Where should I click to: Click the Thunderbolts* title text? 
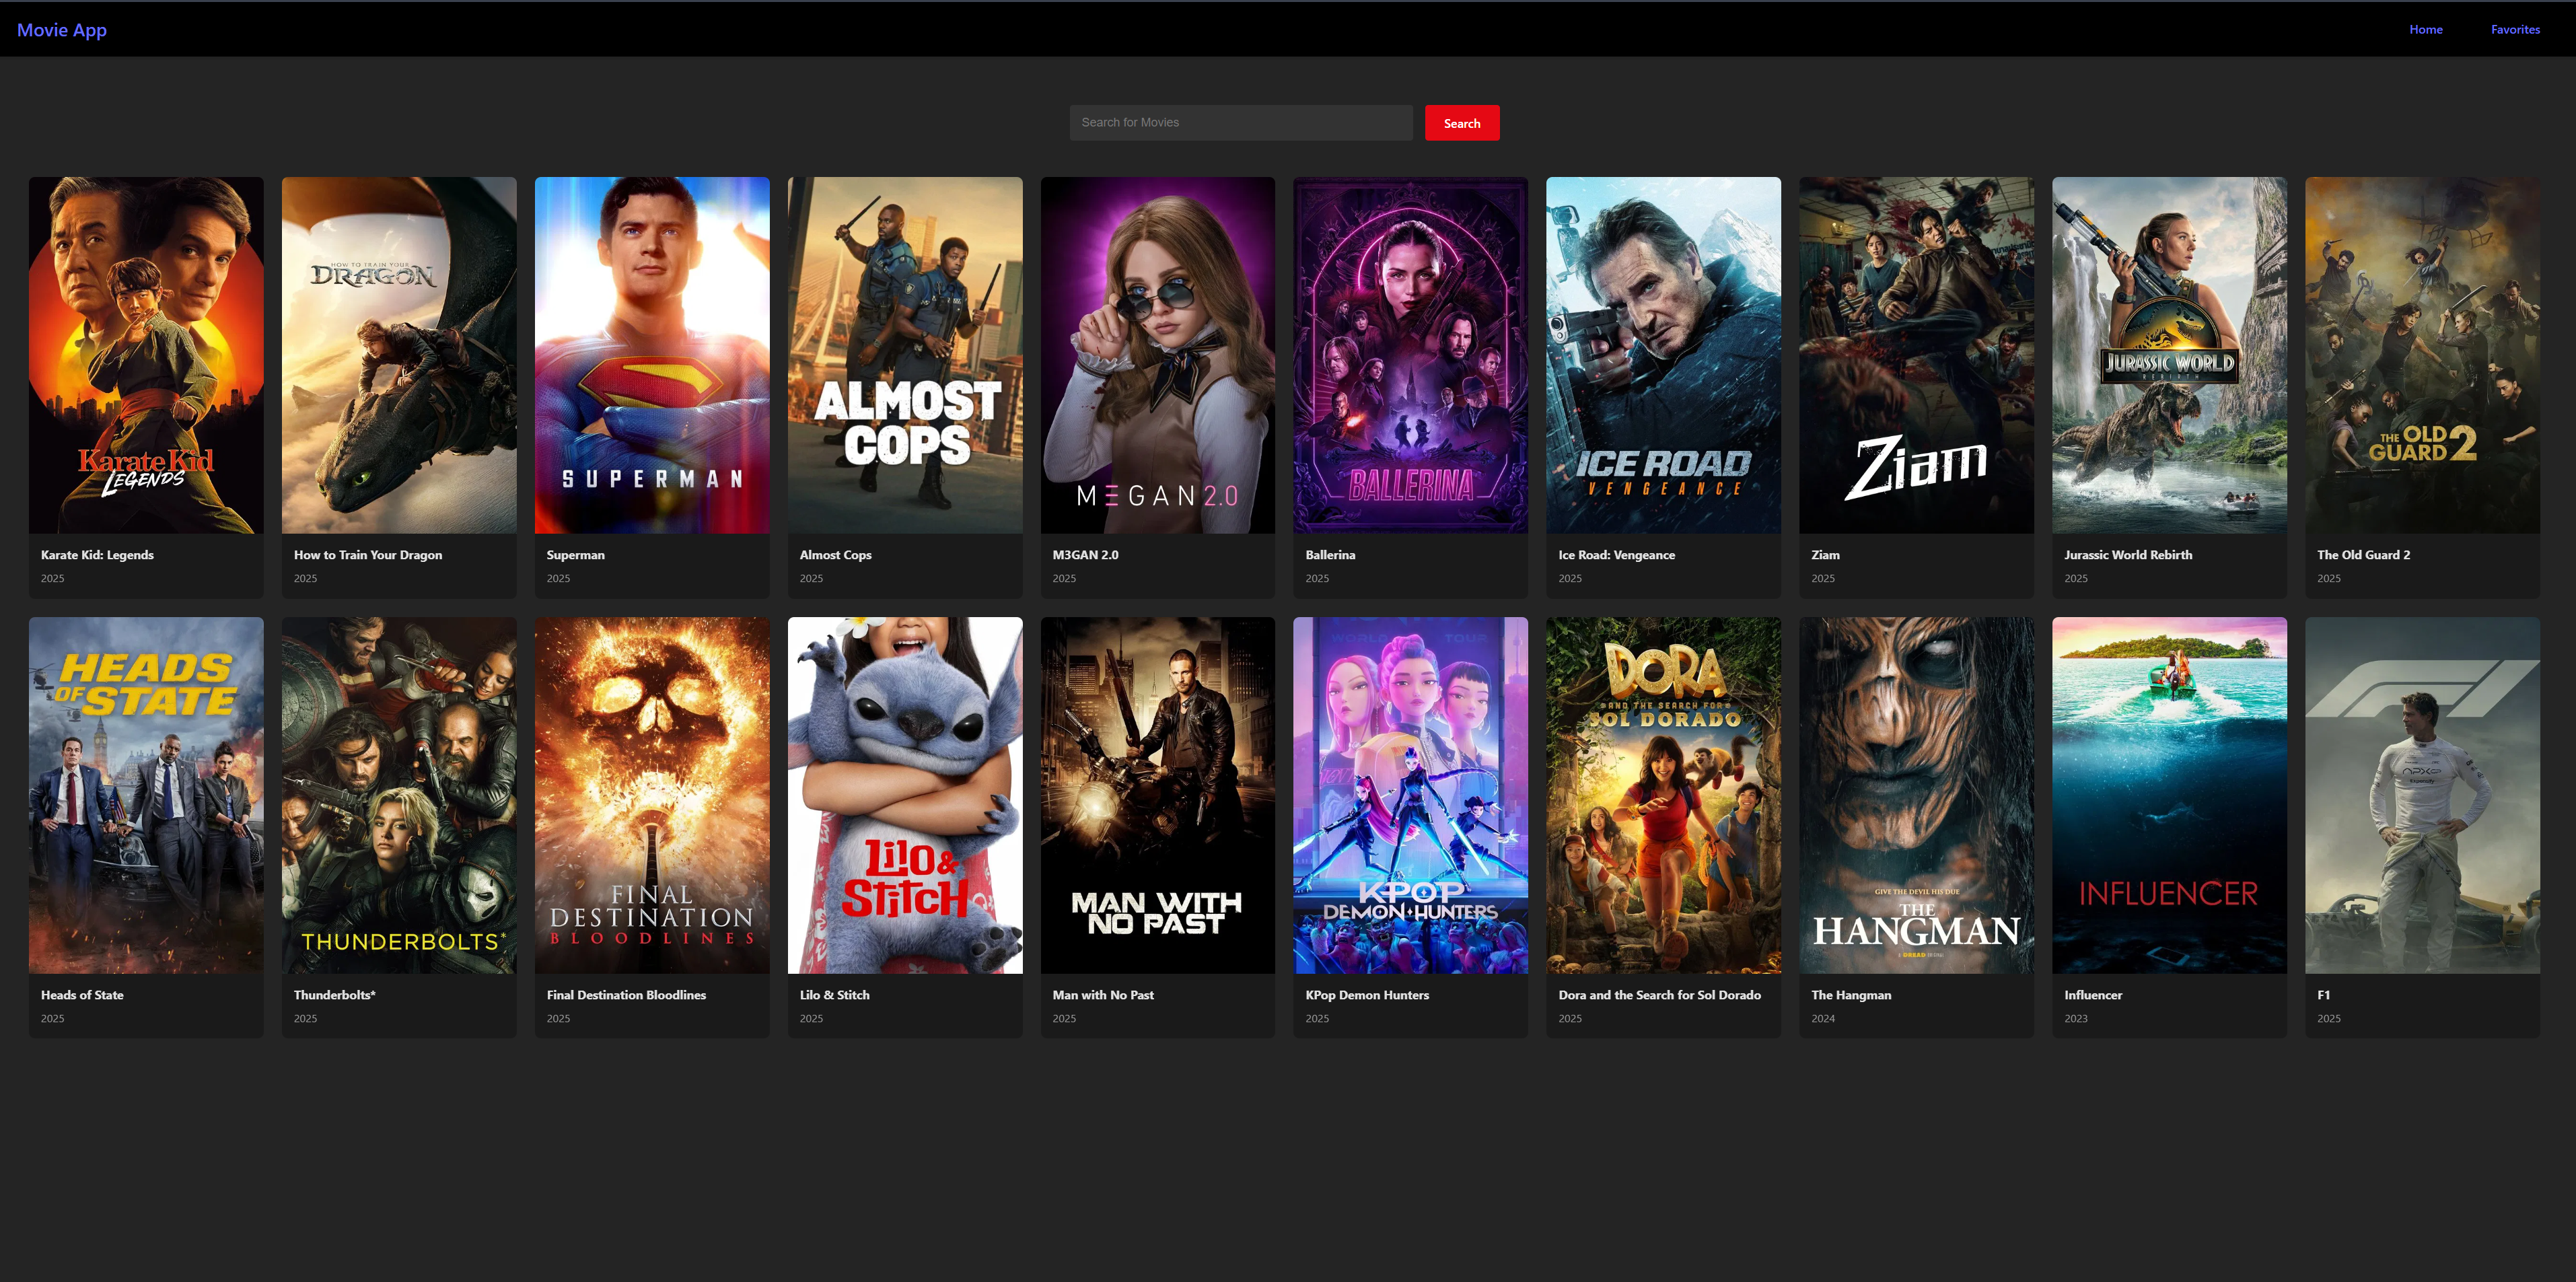pyautogui.click(x=335, y=995)
